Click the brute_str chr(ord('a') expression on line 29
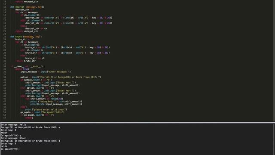The height and width of the screenshot is (155, 275). 67,53
